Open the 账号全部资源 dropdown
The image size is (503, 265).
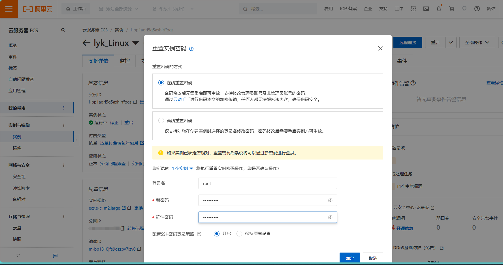118,9
